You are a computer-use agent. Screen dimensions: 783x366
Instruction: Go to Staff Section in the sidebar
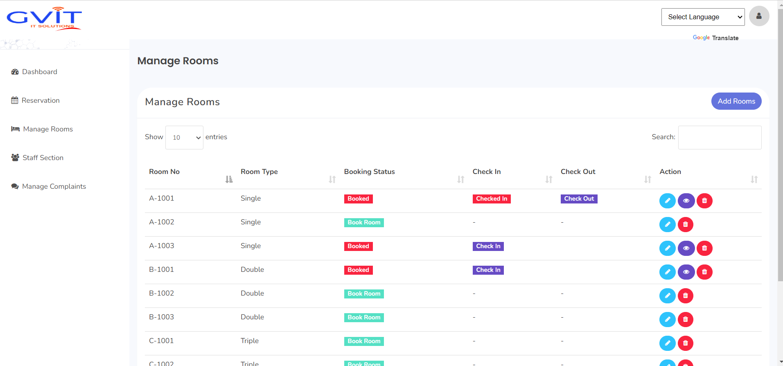coord(43,158)
